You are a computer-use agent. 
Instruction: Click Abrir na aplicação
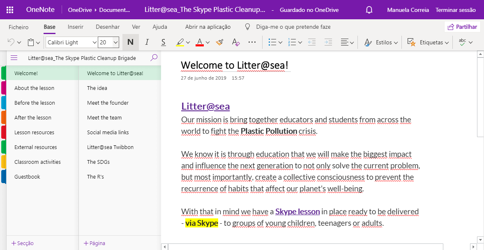(x=208, y=27)
